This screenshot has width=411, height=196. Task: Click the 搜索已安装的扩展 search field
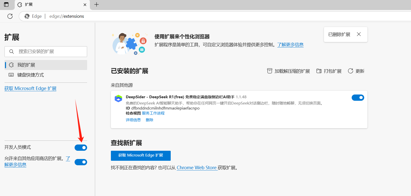coord(46,51)
